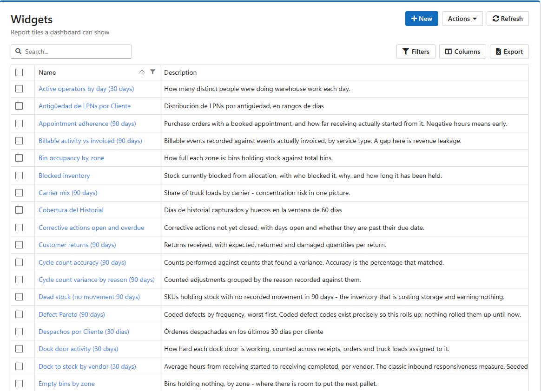
Task: Open Dead stock (no movement 90 days) link
Action: pos(89,297)
